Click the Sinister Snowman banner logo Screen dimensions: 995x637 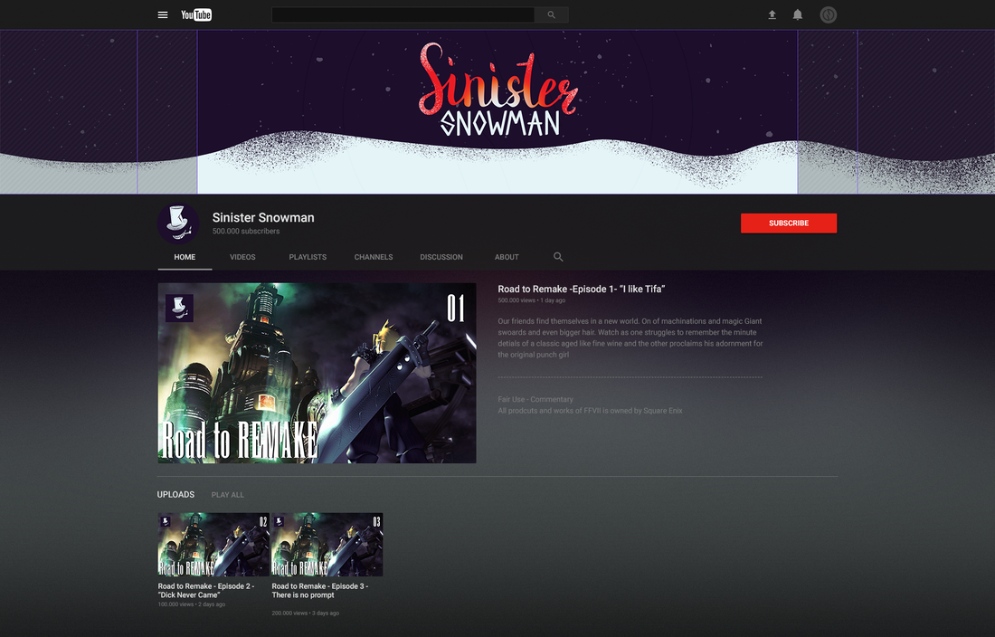pyautogui.click(x=498, y=89)
